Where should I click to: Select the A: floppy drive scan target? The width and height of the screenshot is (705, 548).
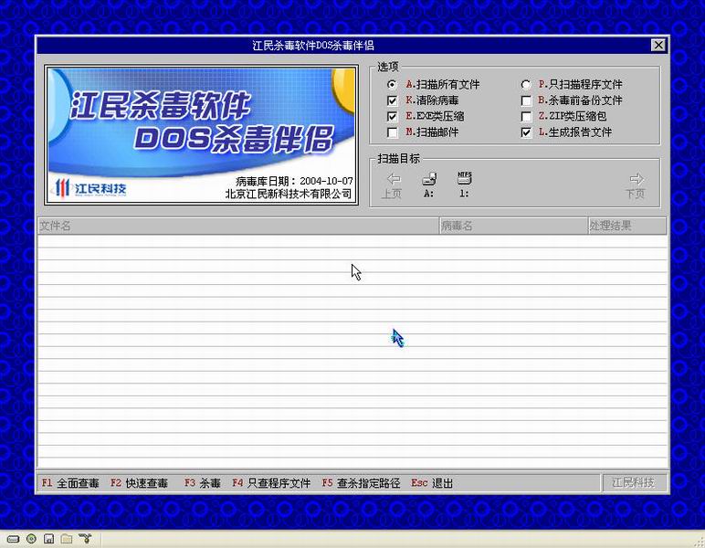(429, 184)
